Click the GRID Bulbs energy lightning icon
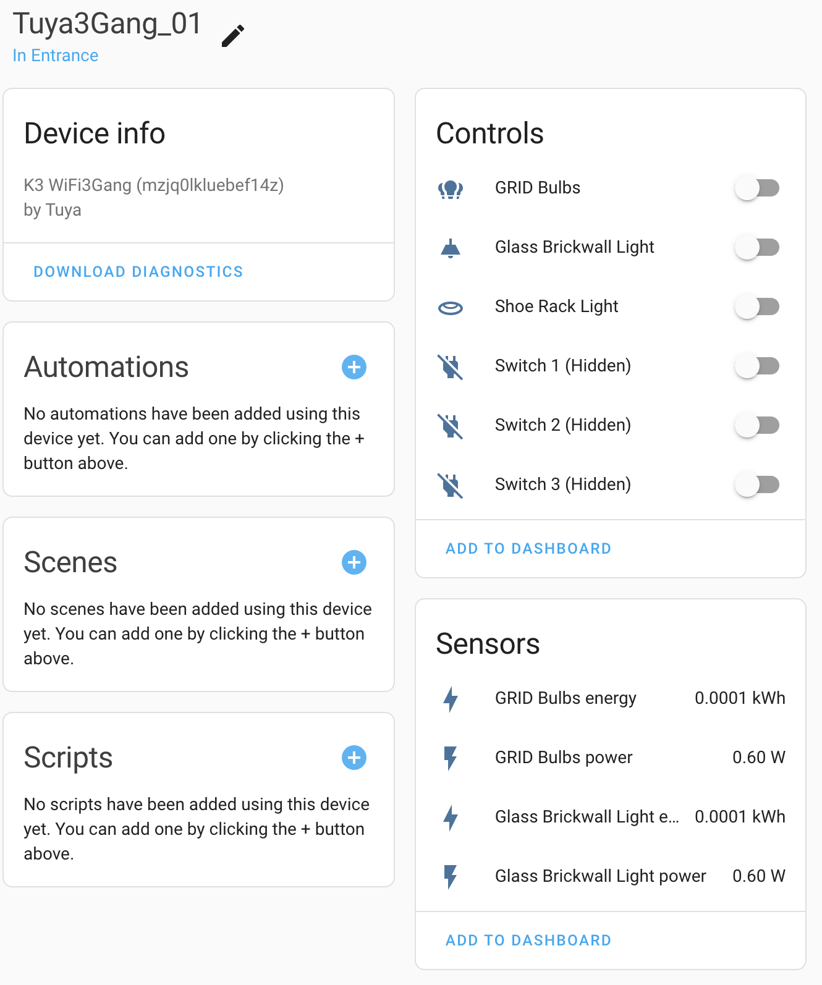 coord(451,699)
